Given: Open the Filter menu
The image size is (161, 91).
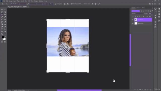Looking at the screenshot, I should tap(26, 1).
